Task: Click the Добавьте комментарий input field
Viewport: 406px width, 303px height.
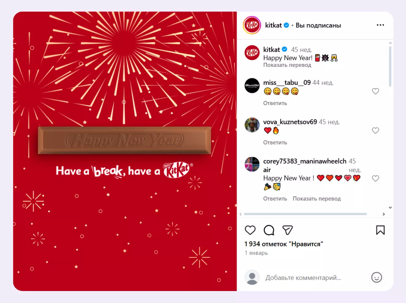Action: click(x=315, y=278)
